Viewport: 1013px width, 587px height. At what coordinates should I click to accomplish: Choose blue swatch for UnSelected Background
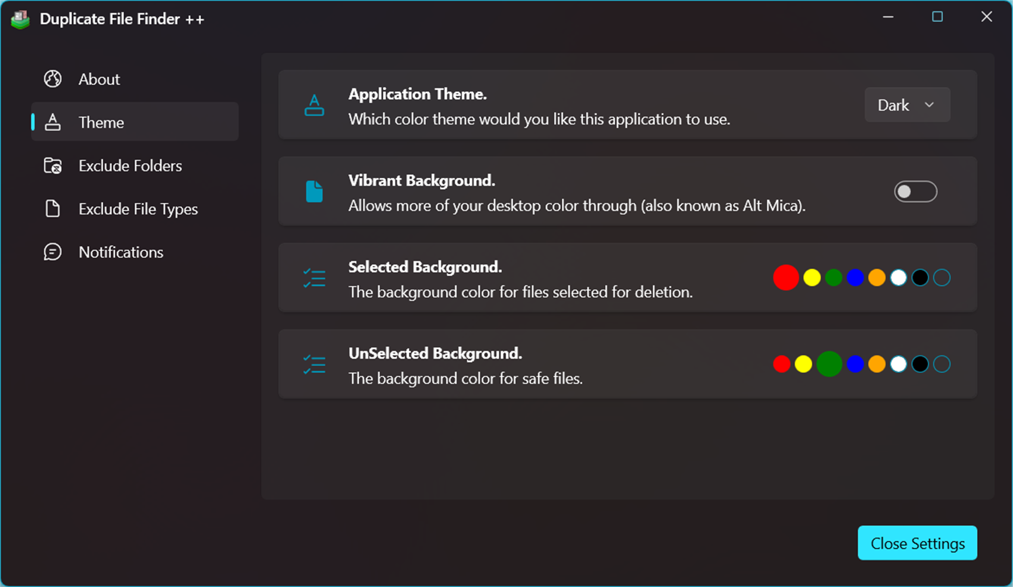point(855,364)
